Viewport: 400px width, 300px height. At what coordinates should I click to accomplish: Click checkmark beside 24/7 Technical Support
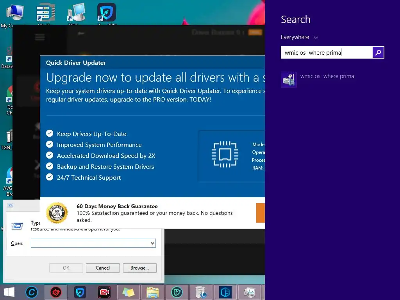[x=50, y=177]
